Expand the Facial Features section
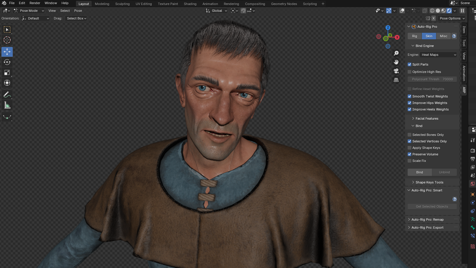Viewport: 476px width, 268px height. [427, 118]
